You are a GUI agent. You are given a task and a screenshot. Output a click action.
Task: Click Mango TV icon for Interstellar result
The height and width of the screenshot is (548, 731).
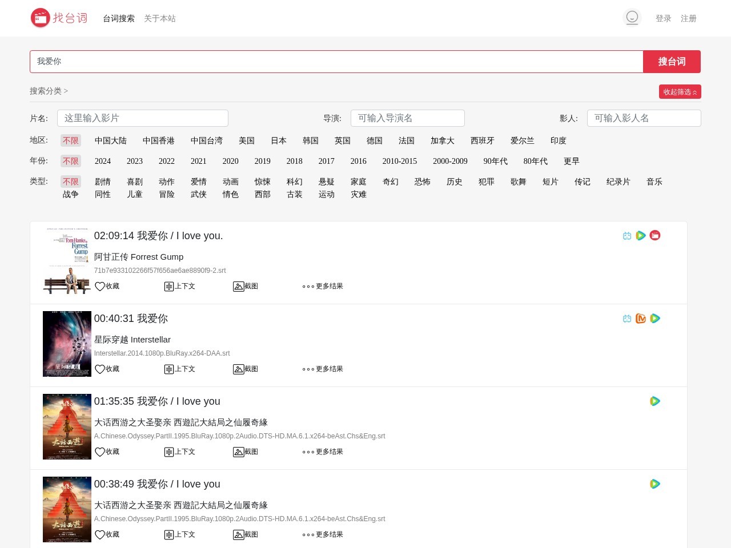pos(641,319)
